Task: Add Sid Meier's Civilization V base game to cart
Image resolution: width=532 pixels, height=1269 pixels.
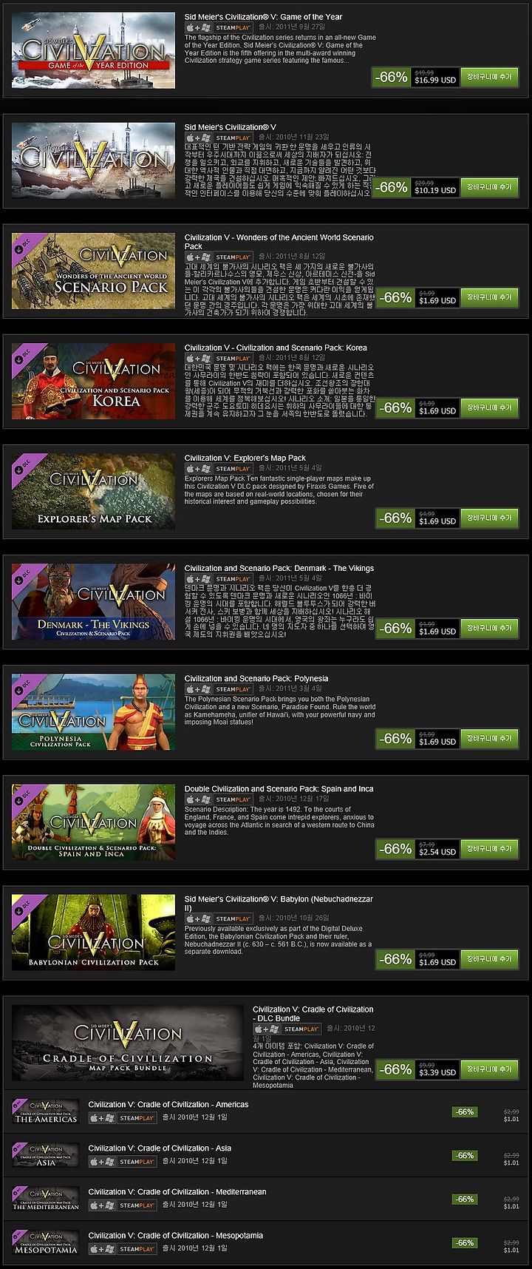Action: coord(489,187)
